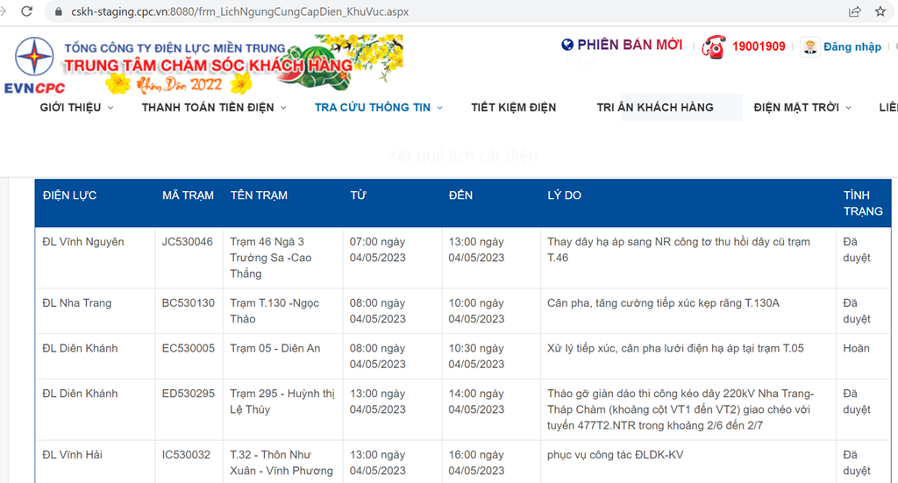Viewport: 898px width, 483px height.
Task: Bookmark this page with the star icon
Action: (880, 11)
